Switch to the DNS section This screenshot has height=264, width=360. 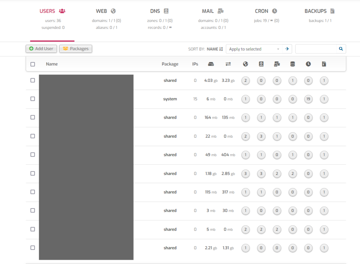coord(159,11)
